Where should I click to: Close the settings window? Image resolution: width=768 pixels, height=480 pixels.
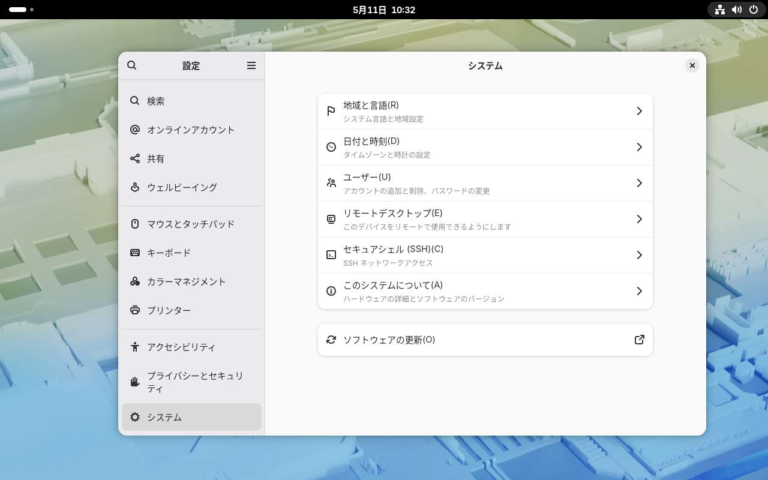point(692,65)
